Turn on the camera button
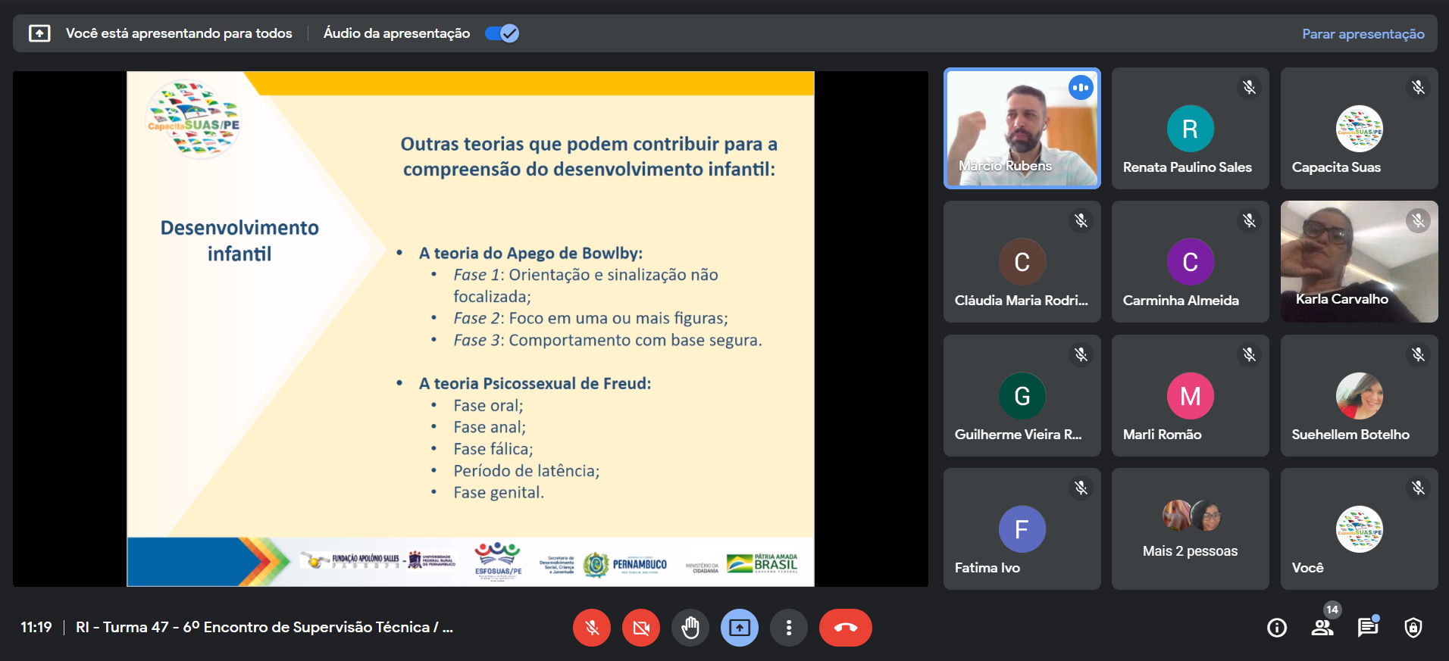 (641, 628)
